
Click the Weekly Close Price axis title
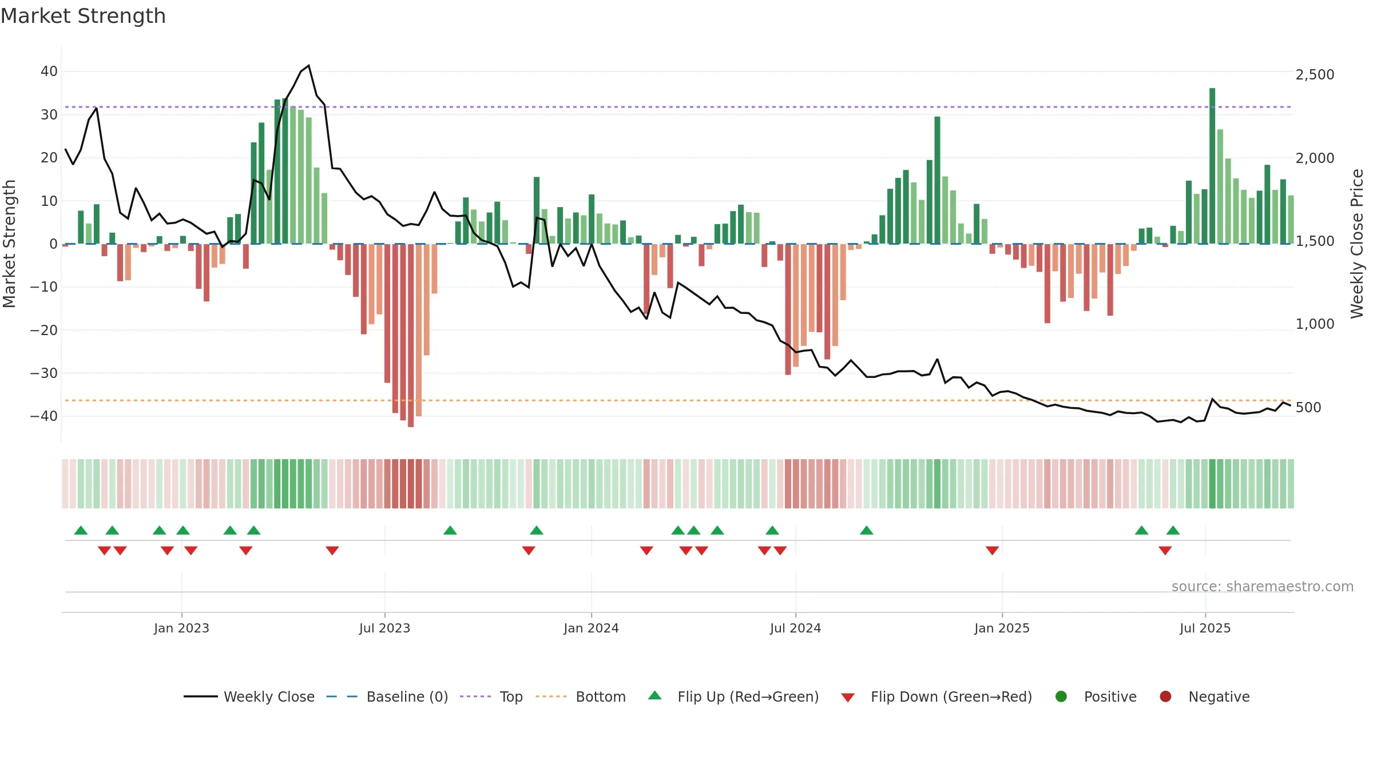click(1357, 244)
